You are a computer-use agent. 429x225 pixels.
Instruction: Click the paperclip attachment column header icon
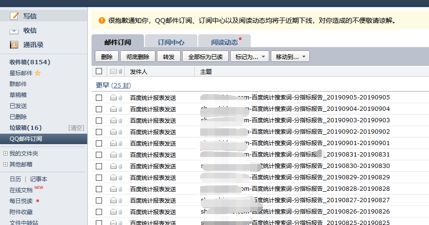(121, 71)
